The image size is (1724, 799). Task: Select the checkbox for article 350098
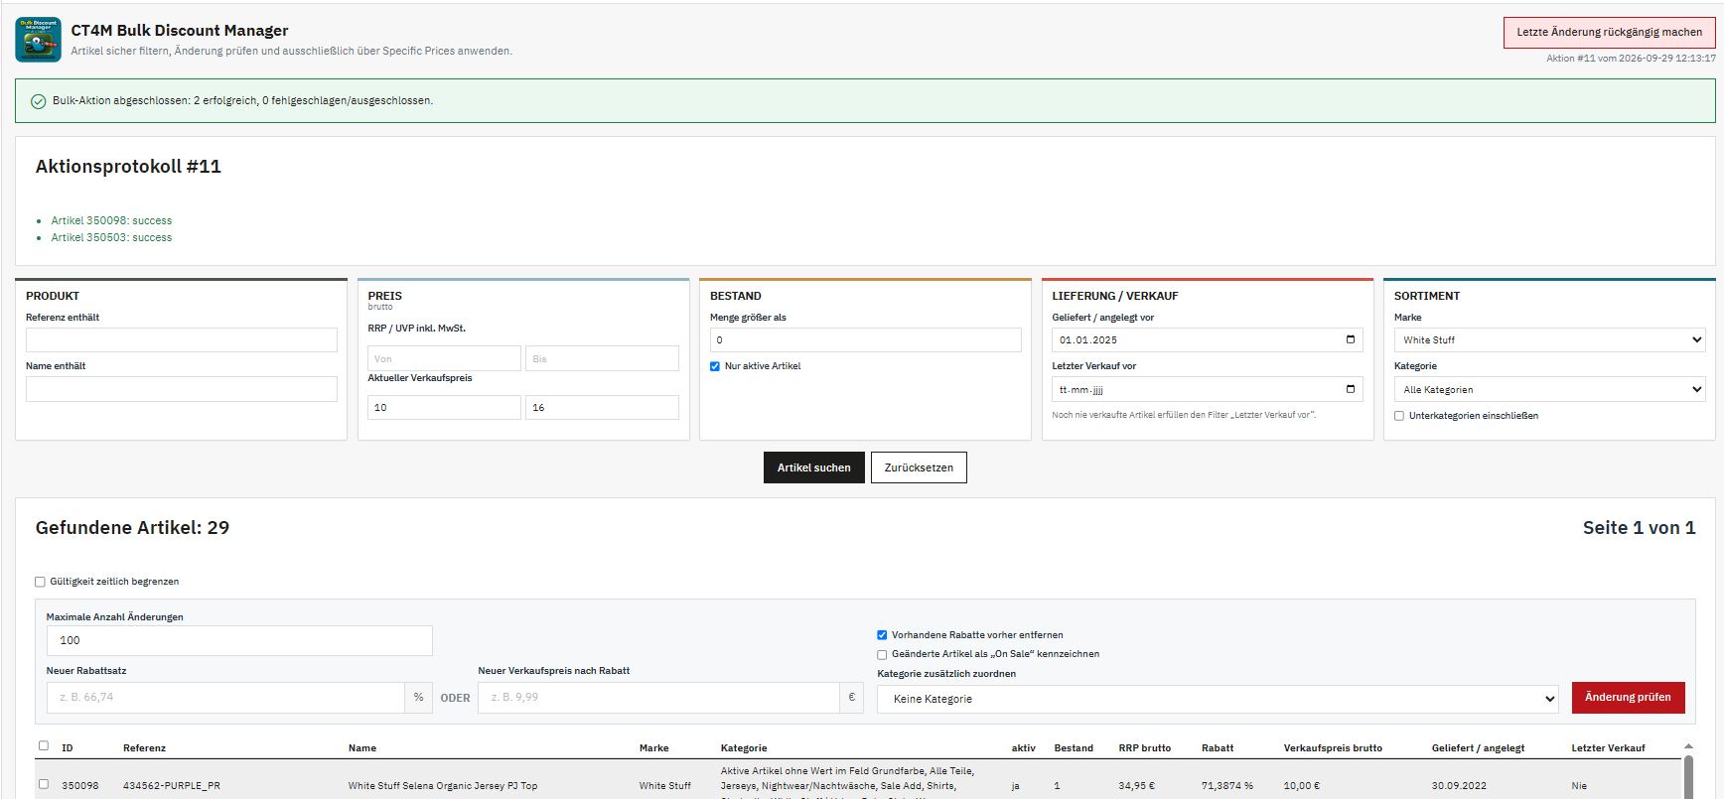coord(43,784)
